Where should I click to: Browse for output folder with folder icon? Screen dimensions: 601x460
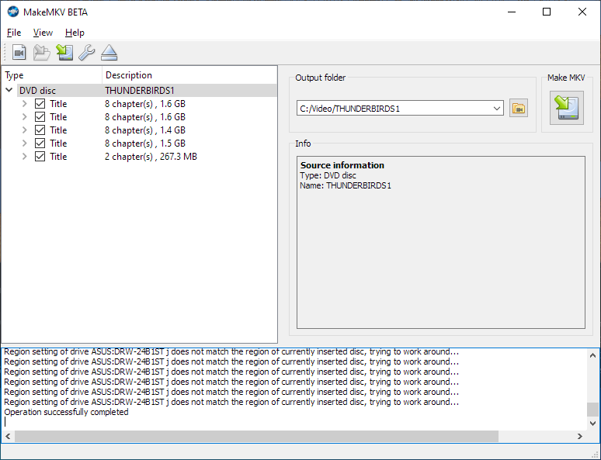519,109
